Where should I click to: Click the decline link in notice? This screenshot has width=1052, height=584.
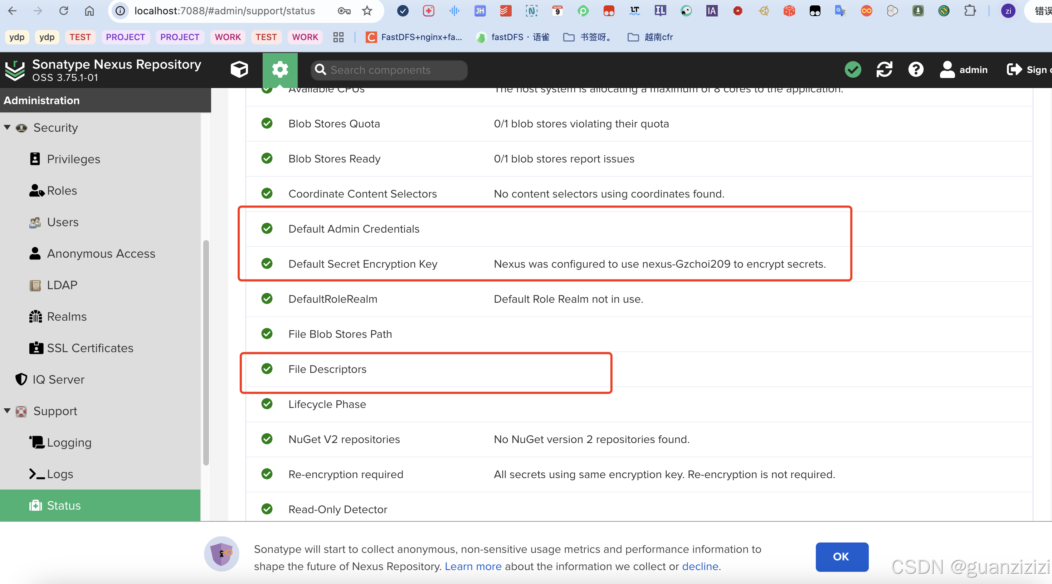tap(700, 566)
